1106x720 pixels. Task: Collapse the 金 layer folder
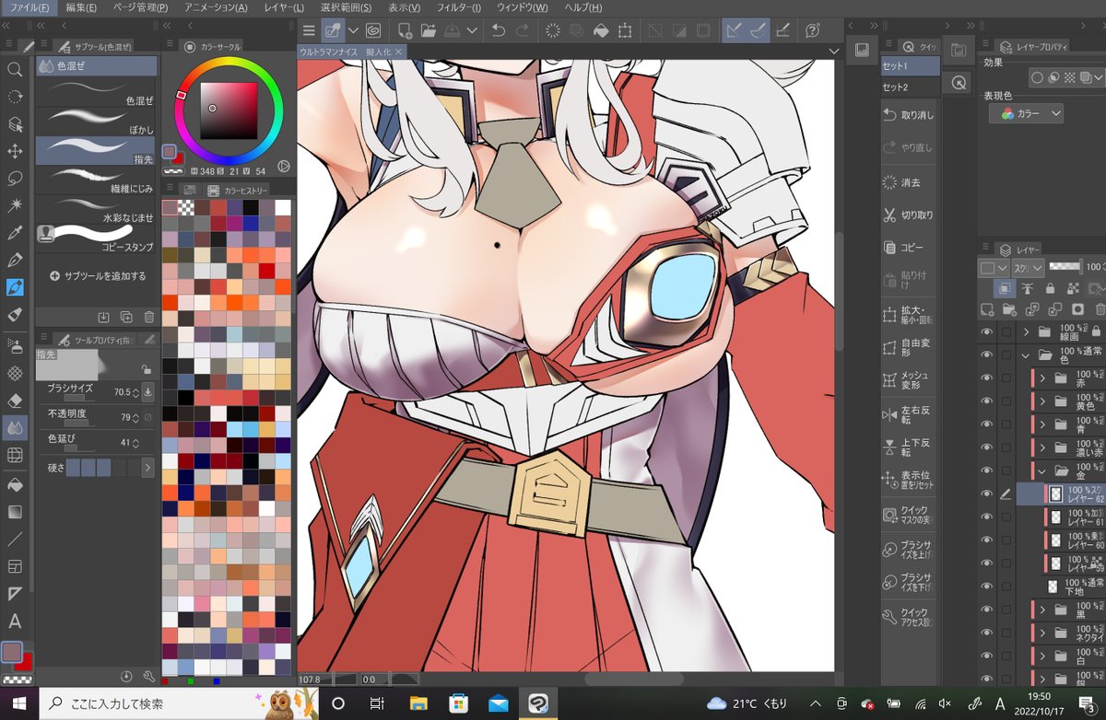pos(1042,470)
